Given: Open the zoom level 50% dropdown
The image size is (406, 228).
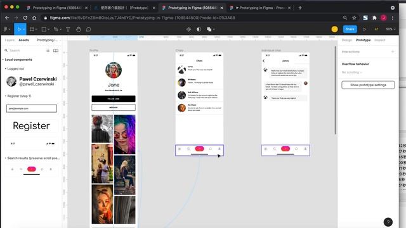Looking at the screenshot, I should [391, 29].
